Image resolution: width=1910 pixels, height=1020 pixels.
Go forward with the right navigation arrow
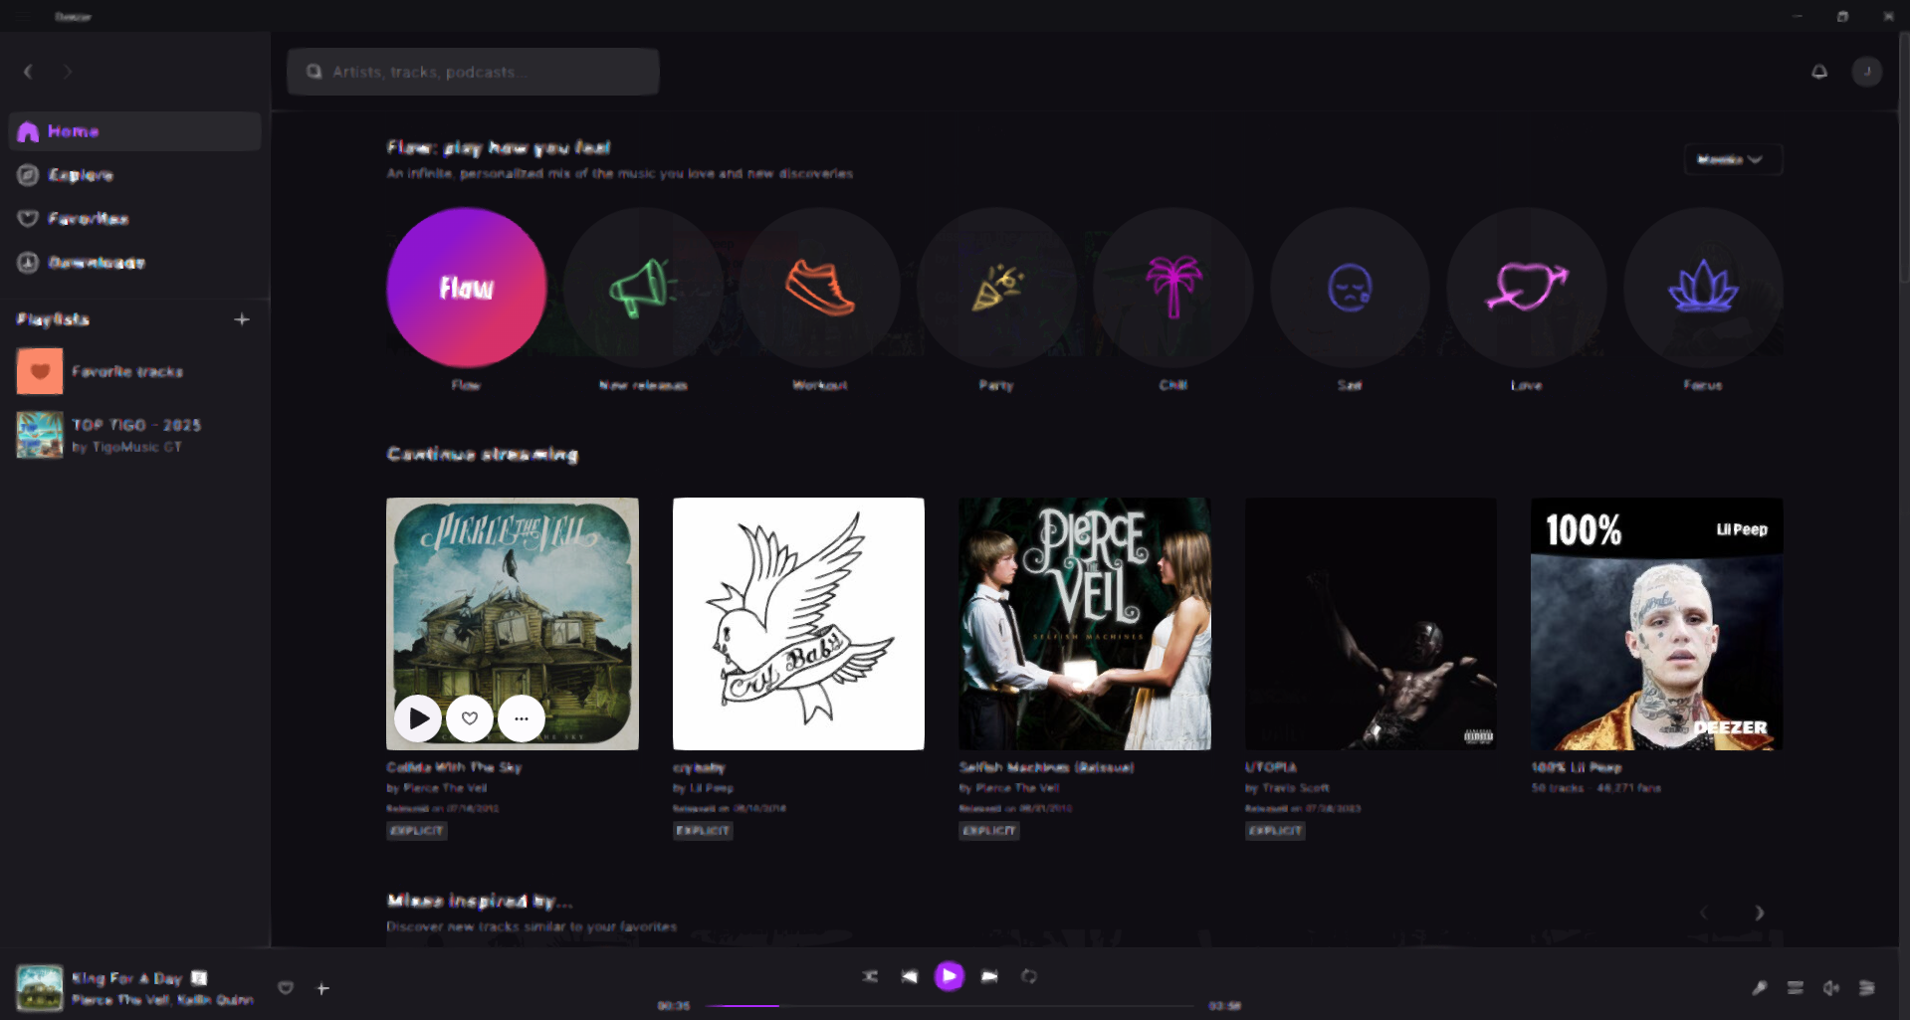pyautogui.click(x=68, y=72)
